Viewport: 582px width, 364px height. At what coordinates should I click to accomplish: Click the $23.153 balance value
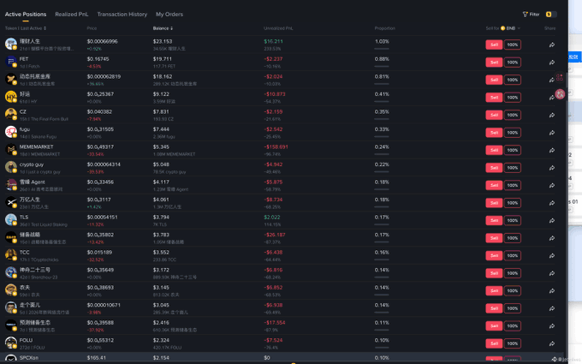tap(163, 41)
